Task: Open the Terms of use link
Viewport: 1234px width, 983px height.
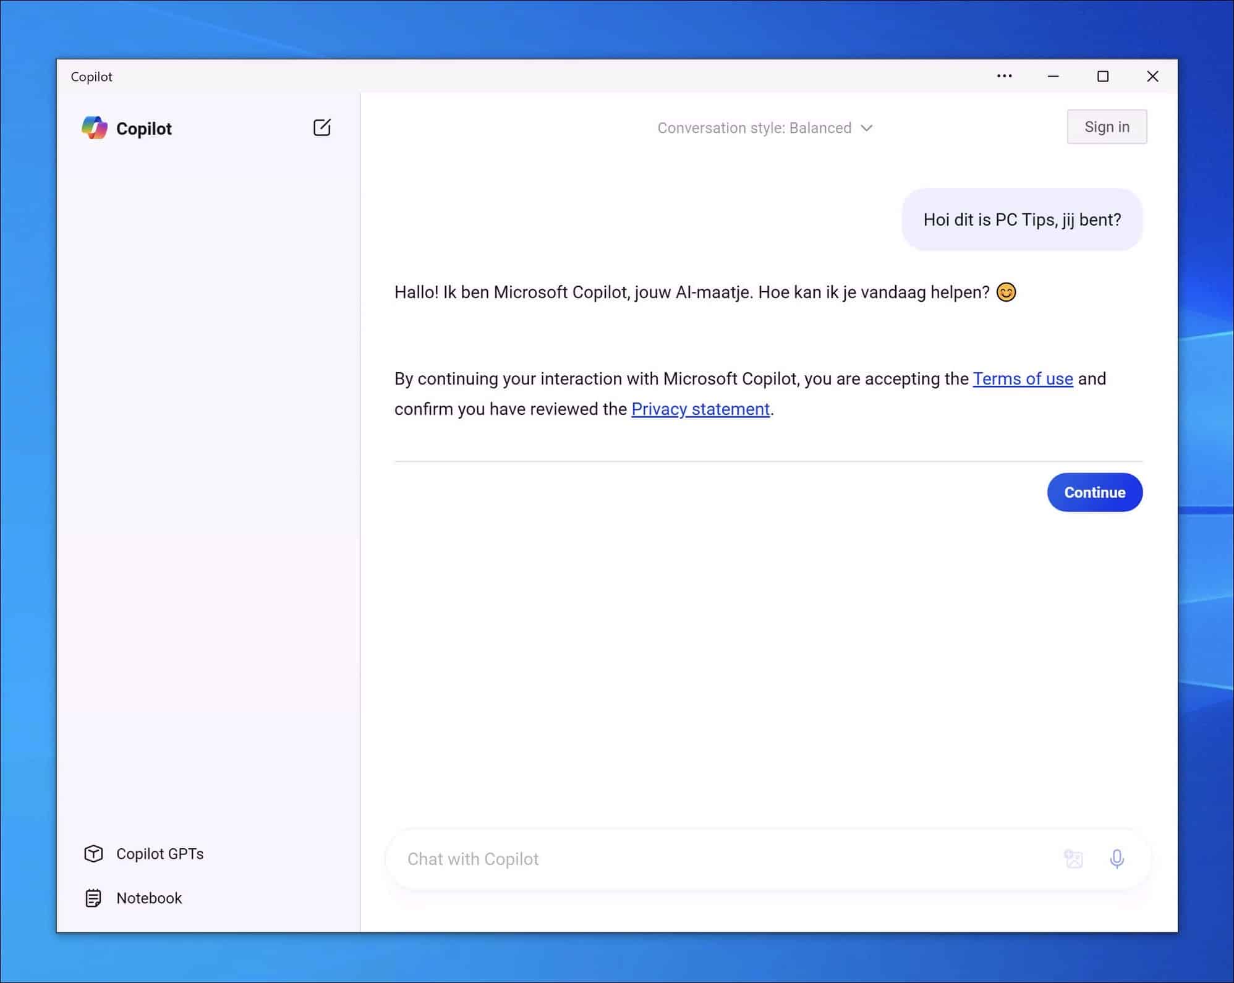Action: (1023, 378)
